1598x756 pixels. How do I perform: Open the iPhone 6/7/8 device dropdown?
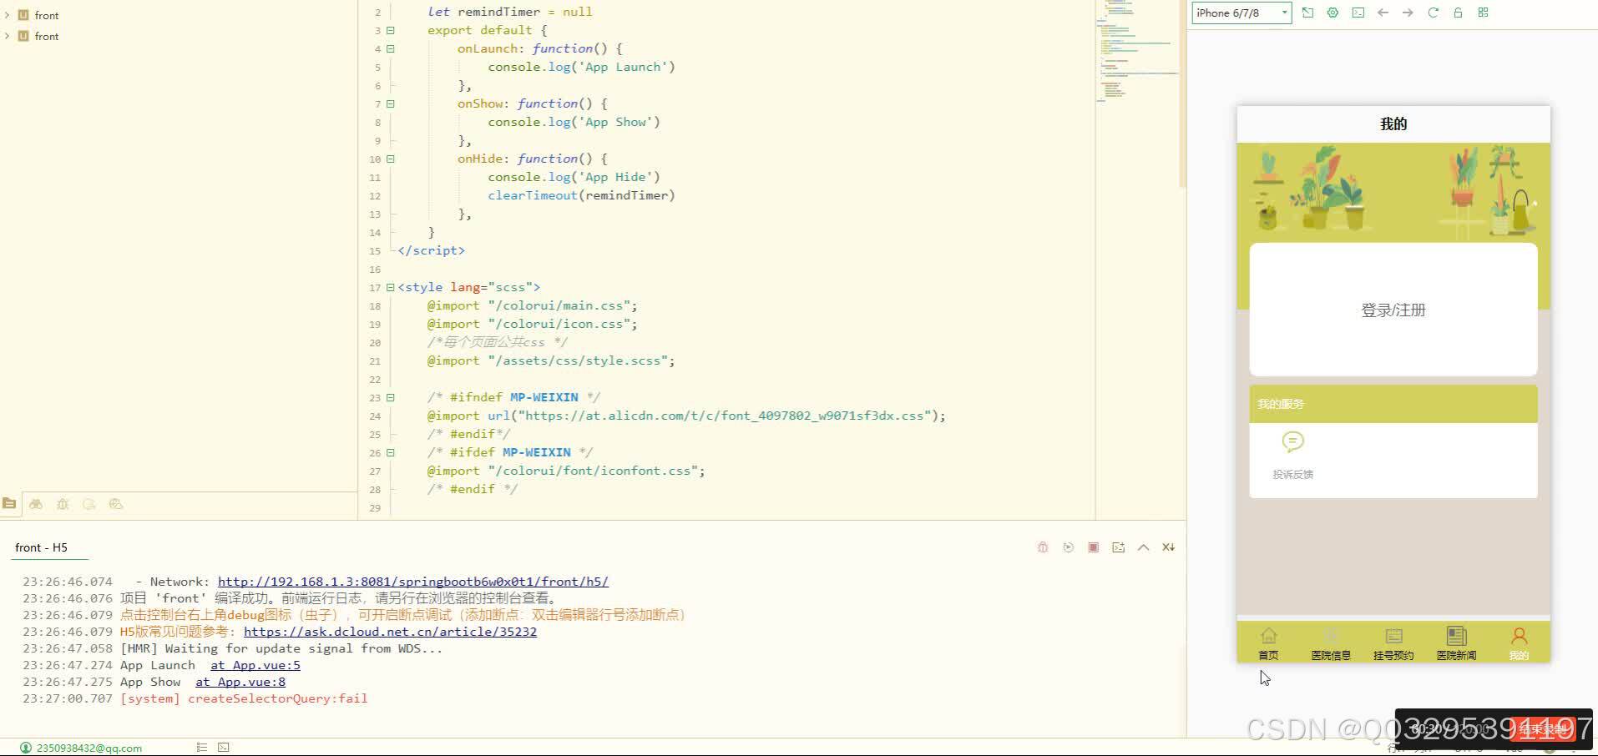1241,13
